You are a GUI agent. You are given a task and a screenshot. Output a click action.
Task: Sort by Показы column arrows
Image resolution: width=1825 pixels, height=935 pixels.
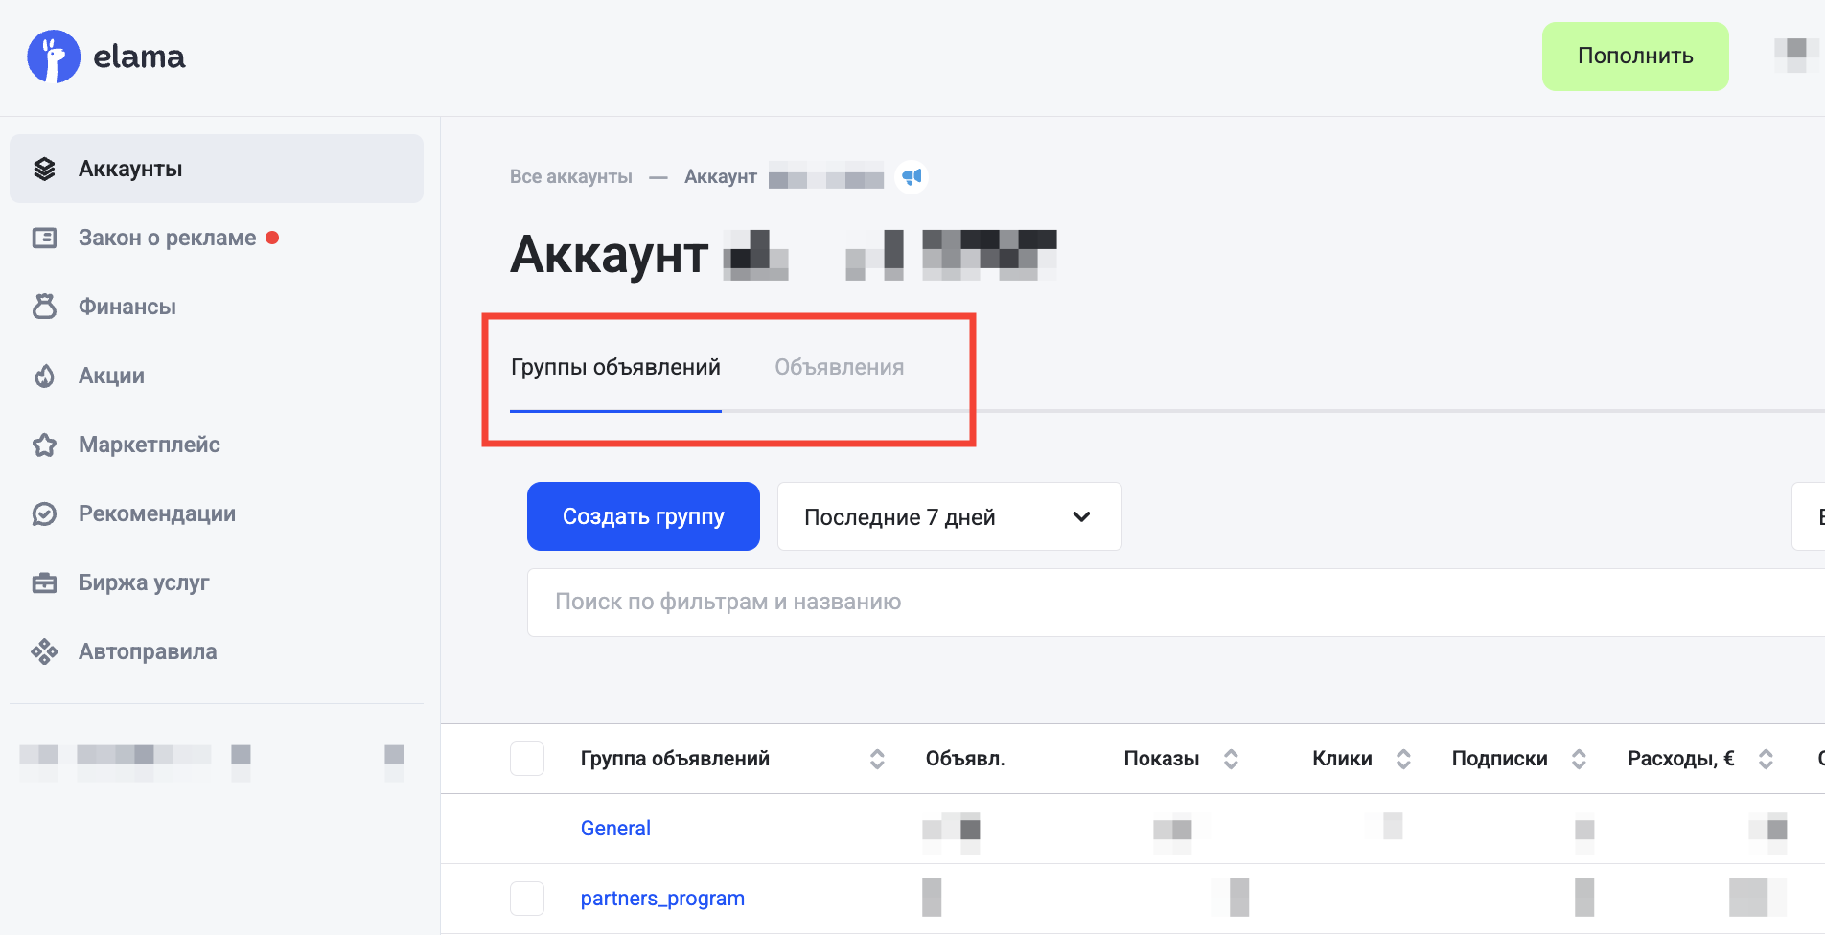[1231, 759]
